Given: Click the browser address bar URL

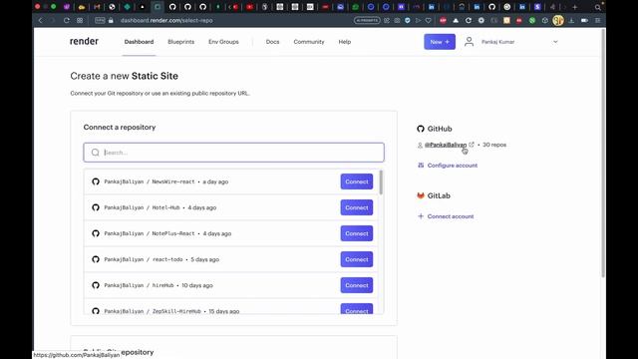Looking at the screenshot, I should point(166,20).
